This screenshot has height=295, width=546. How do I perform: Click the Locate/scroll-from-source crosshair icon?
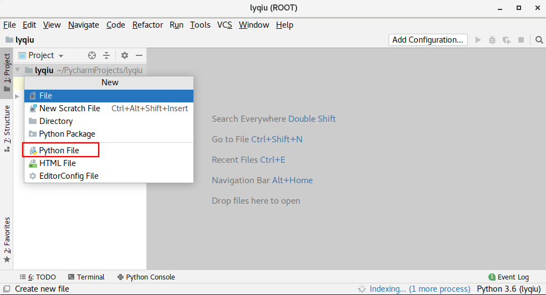tap(92, 55)
